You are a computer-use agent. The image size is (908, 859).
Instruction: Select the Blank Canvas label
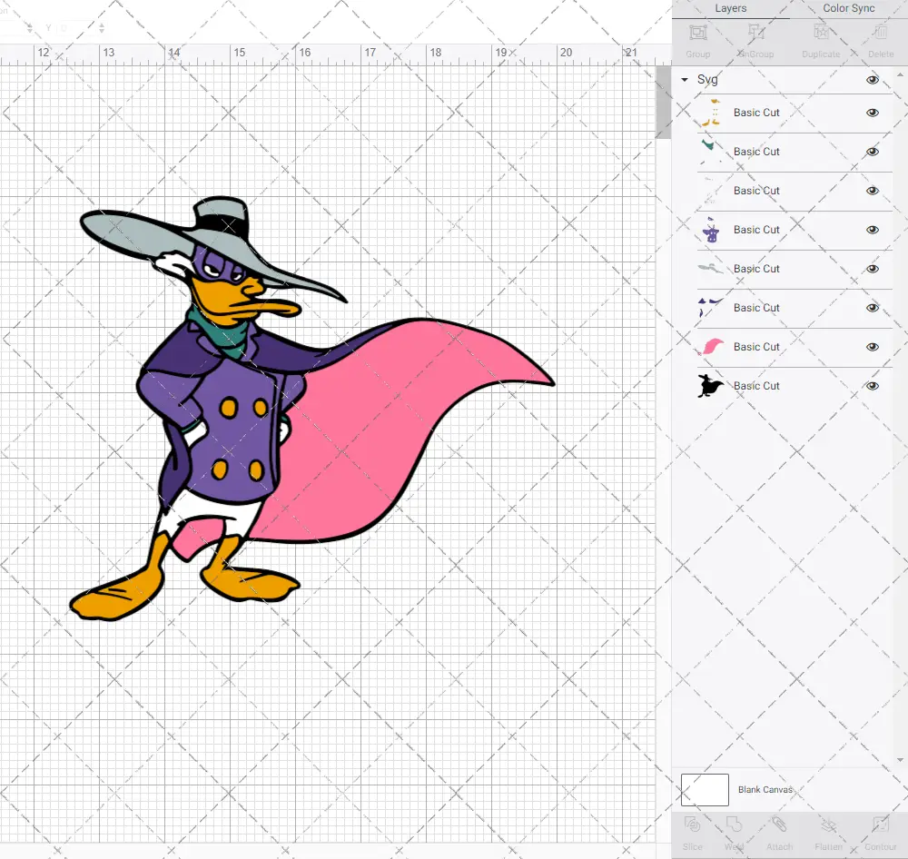(x=765, y=789)
